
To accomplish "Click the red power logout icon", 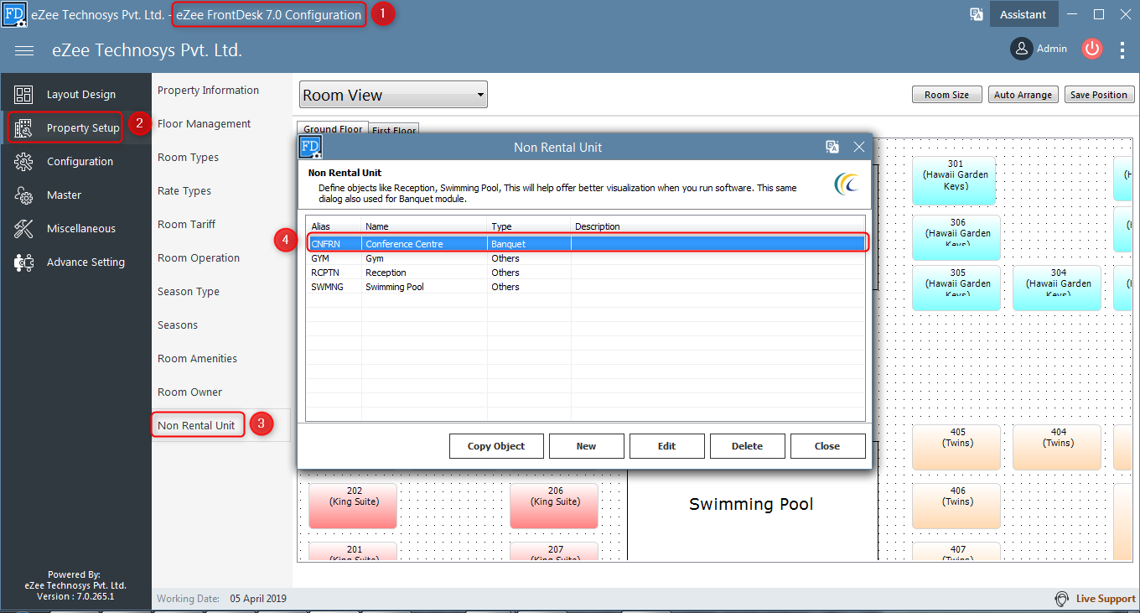I will point(1091,49).
